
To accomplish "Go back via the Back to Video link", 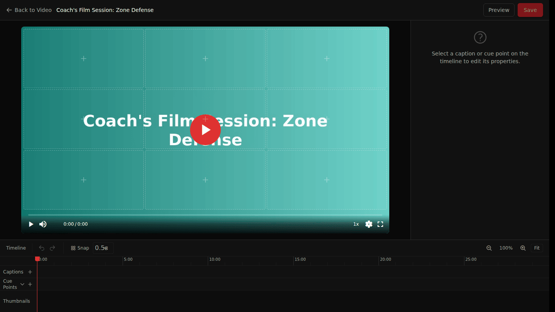I will pyautogui.click(x=29, y=10).
